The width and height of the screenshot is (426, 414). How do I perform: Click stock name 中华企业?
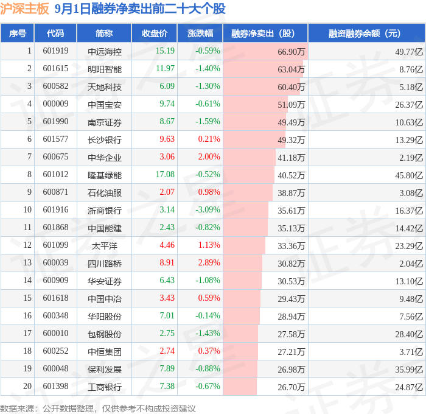pos(104,158)
